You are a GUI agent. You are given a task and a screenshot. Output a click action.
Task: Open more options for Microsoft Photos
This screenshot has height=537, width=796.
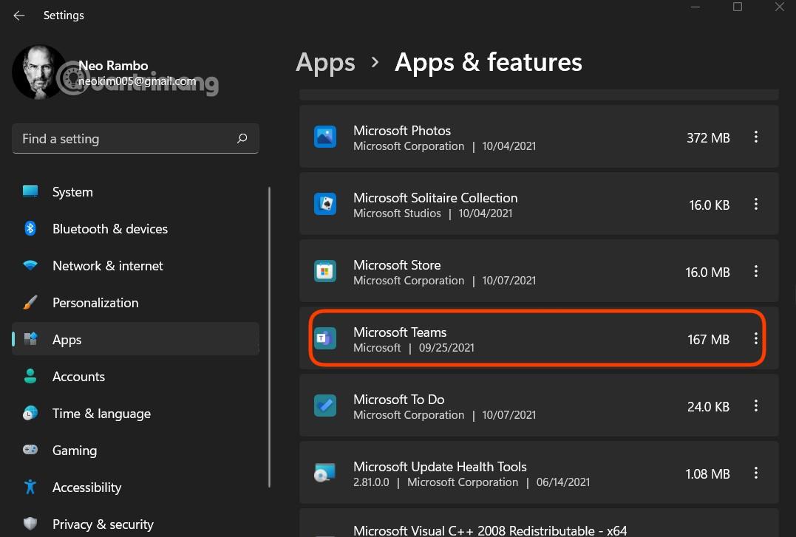pyautogui.click(x=756, y=137)
